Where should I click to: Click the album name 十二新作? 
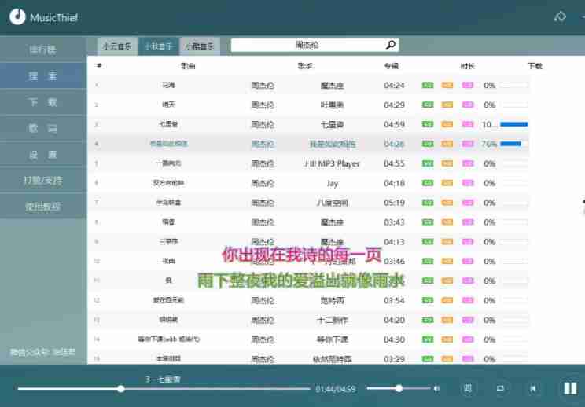pos(332,320)
